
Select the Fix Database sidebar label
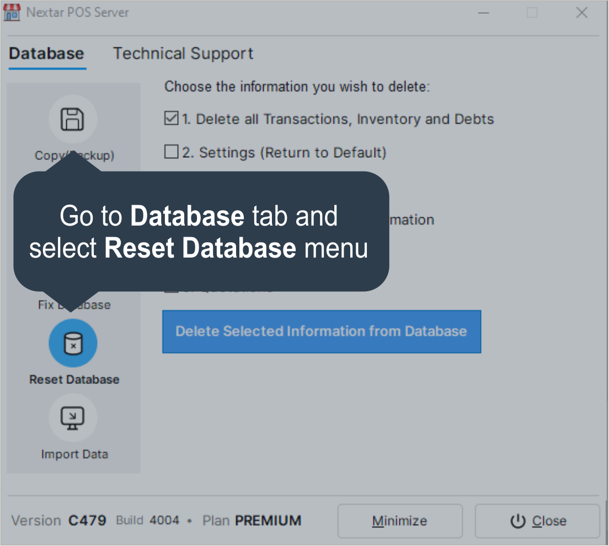point(74,305)
